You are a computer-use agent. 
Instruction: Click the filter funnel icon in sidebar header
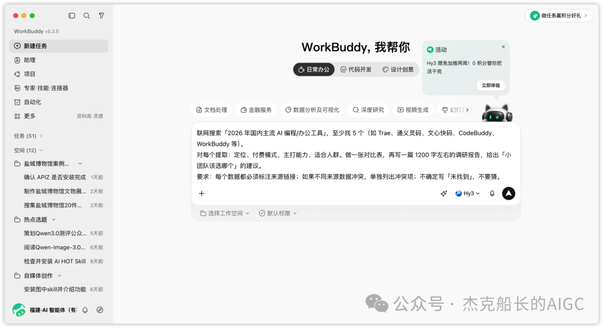102,16
